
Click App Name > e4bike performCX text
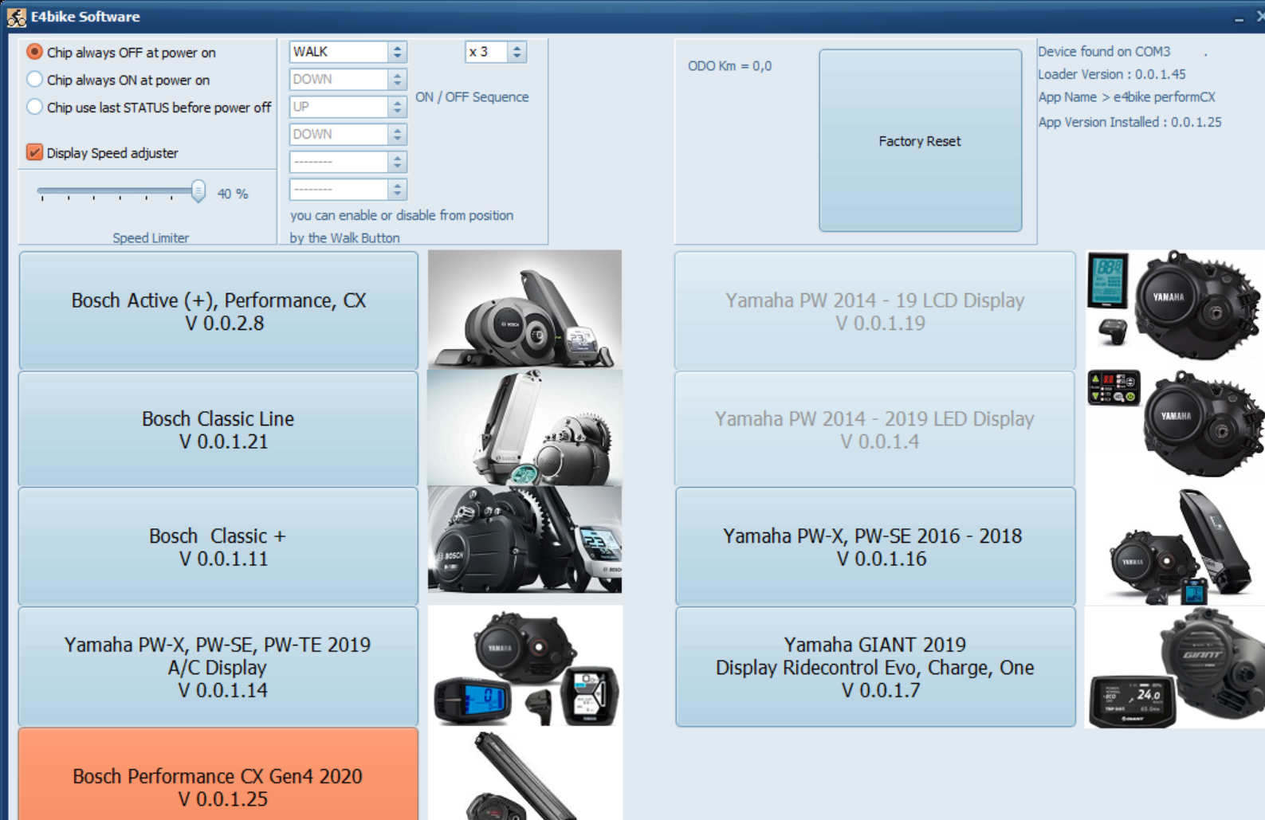pos(1126,97)
